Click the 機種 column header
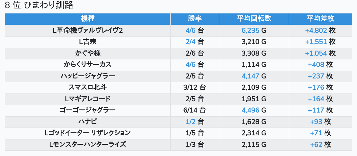The image size is (357, 156). point(88,19)
